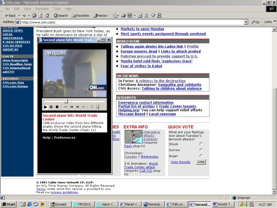Select the Anger radio button
This screenshot has width=277, height=208.
coord(201,156)
